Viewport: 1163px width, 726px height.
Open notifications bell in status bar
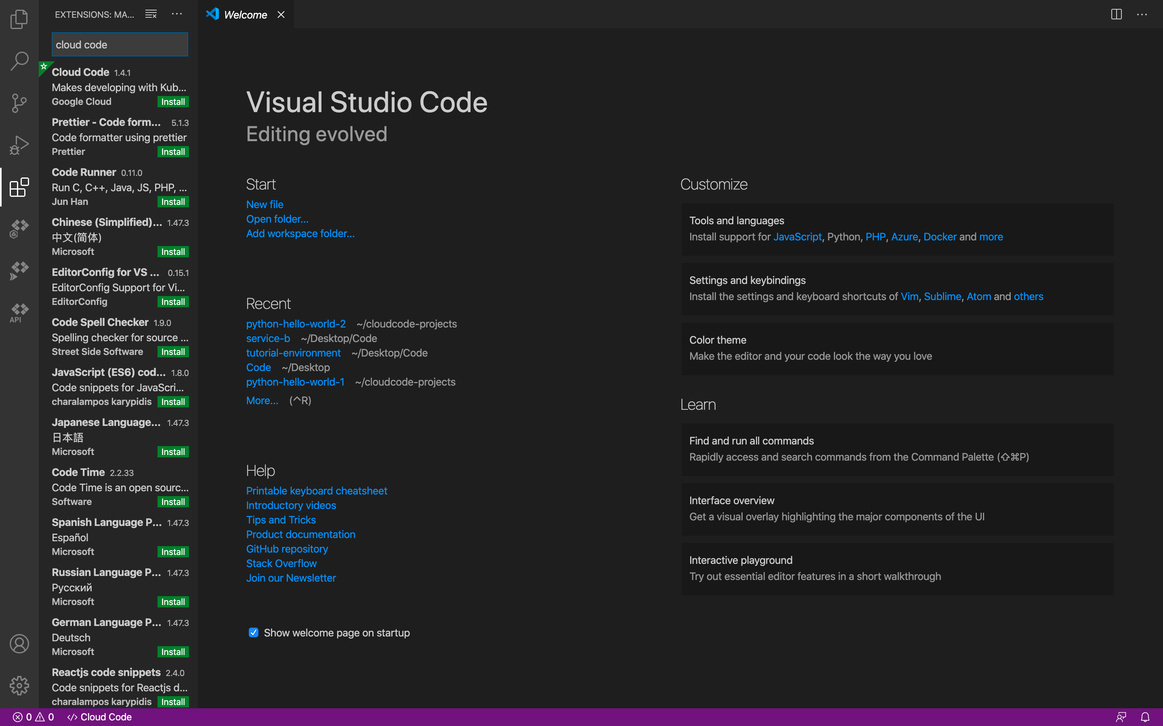(x=1145, y=717)
